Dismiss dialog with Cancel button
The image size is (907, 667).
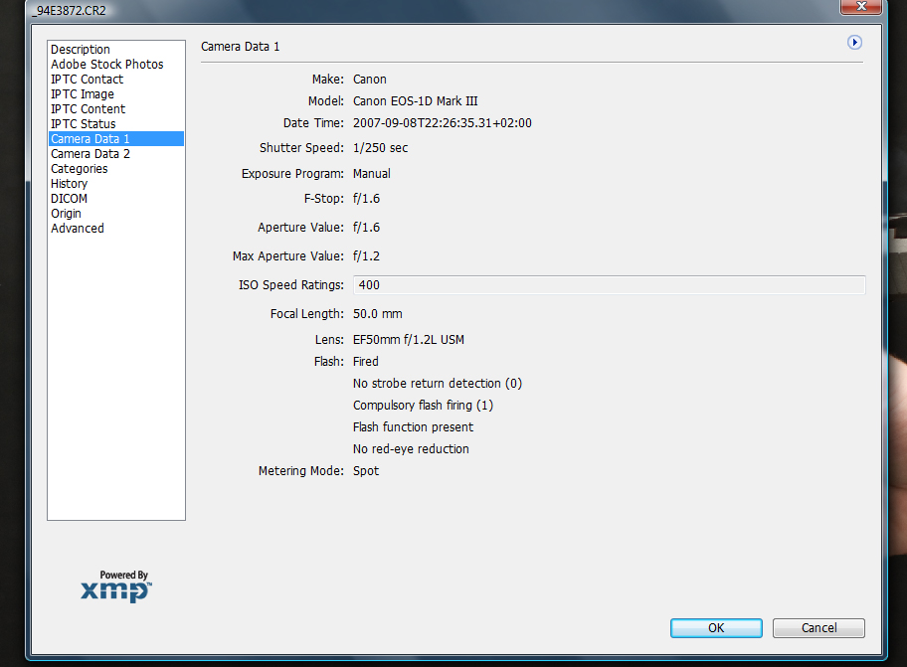(x=818, y=628)
